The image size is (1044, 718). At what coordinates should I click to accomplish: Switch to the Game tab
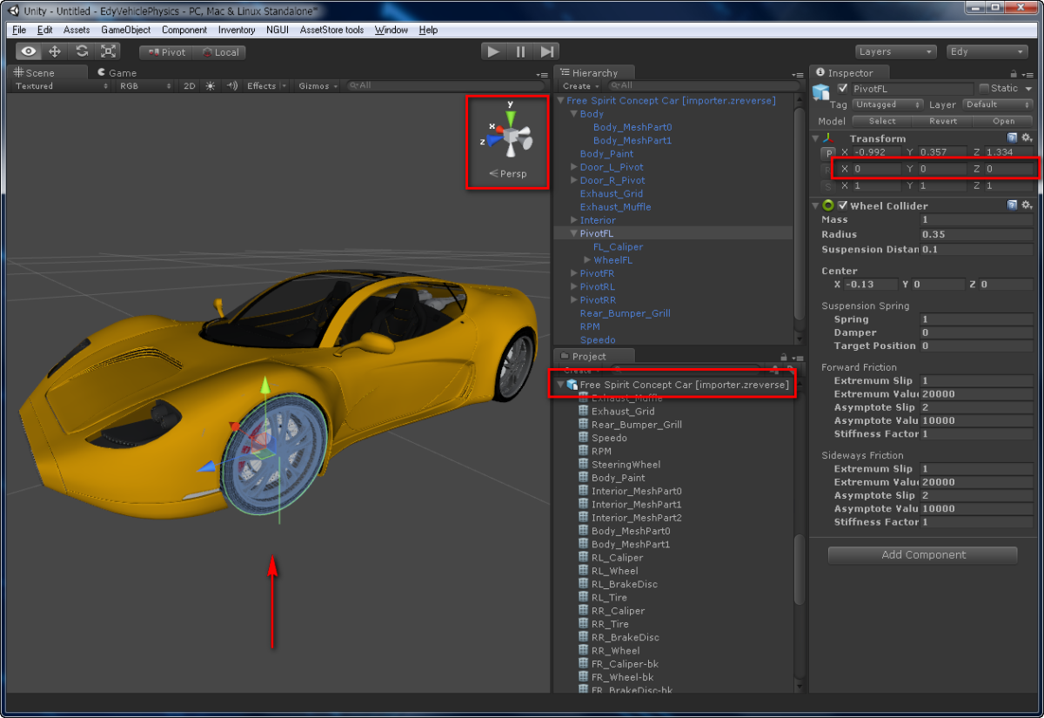click(117, 73)
